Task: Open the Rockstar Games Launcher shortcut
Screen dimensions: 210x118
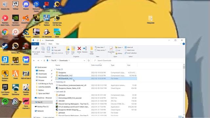Action: [5, 76]
